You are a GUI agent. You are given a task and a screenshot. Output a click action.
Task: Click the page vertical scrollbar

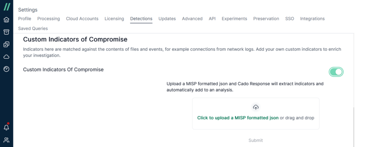(x=353, y=126)
